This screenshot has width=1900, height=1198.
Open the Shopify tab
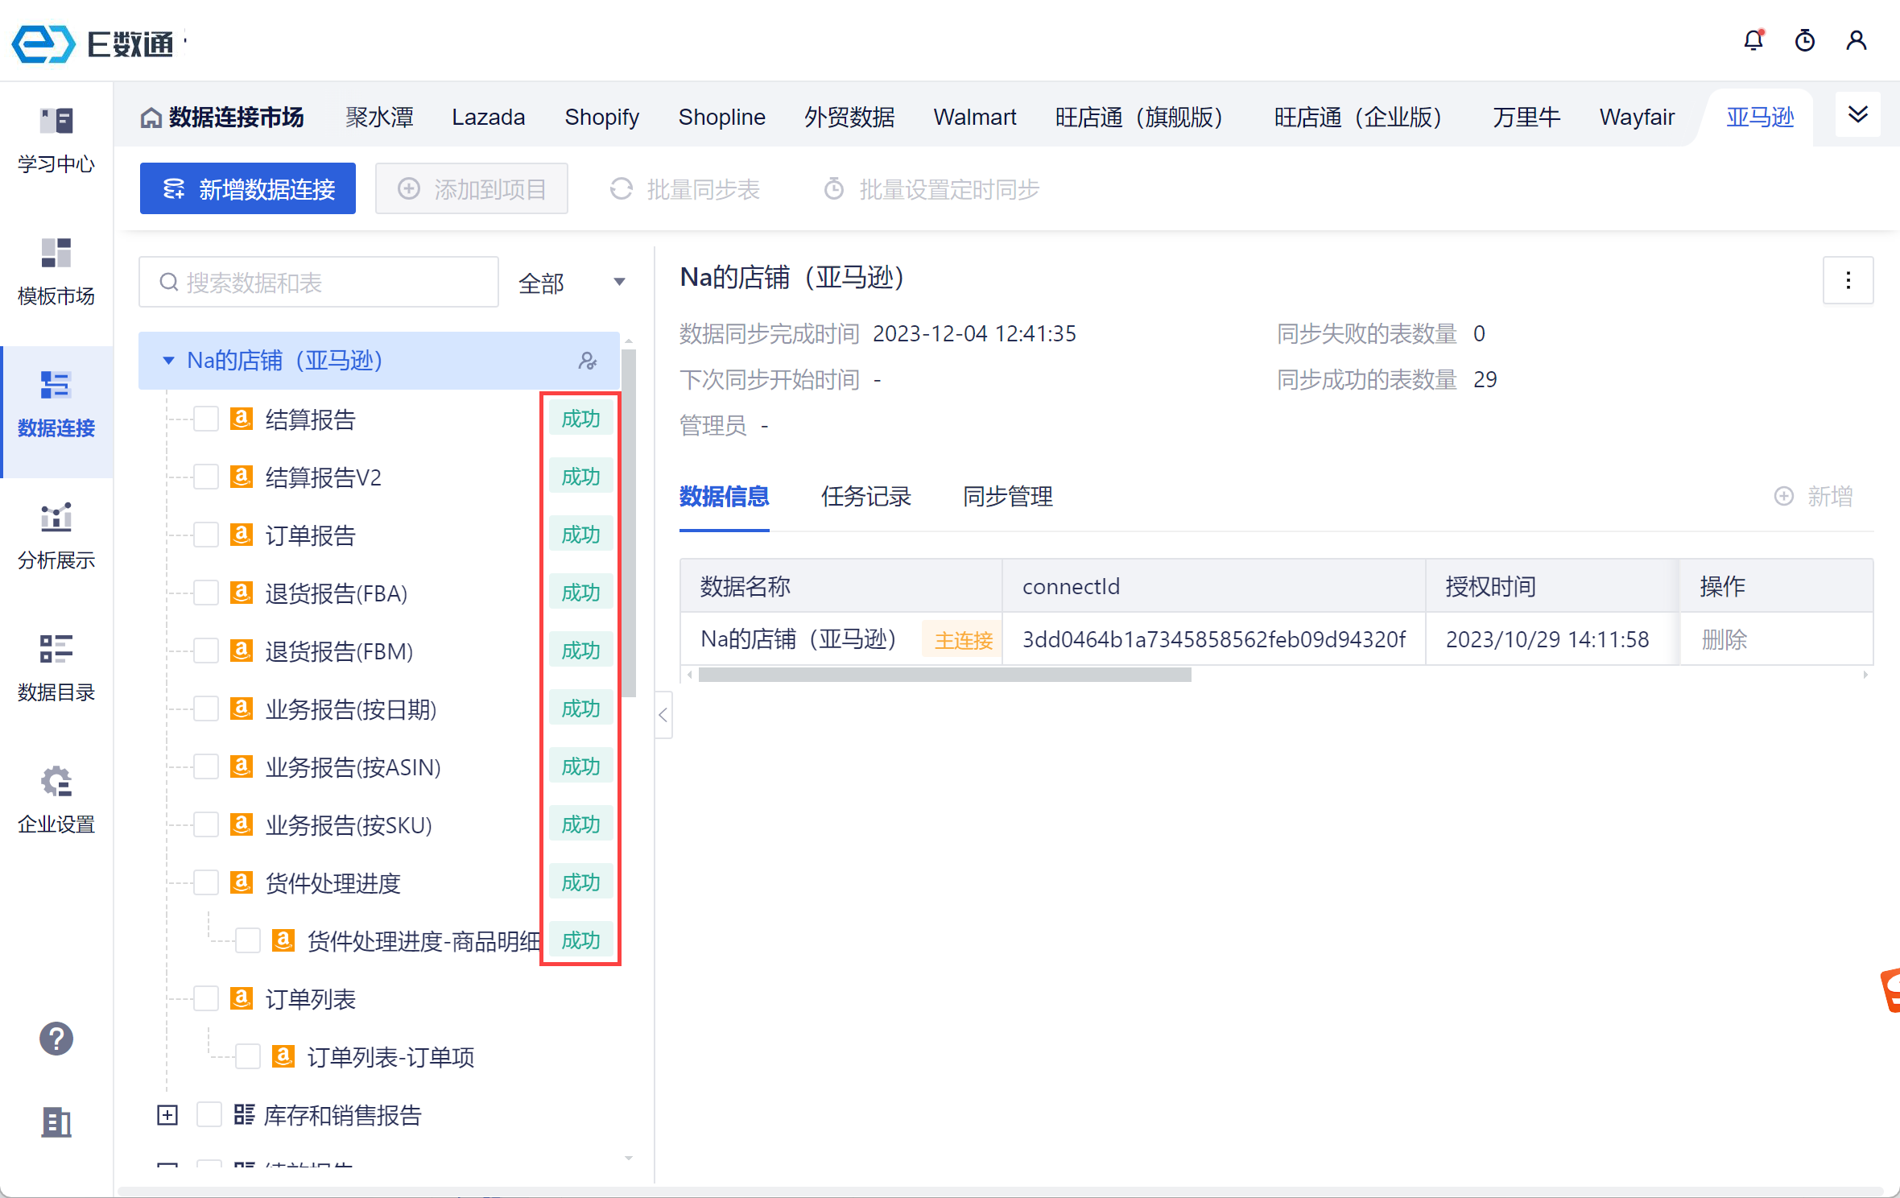tap(601, 118)
